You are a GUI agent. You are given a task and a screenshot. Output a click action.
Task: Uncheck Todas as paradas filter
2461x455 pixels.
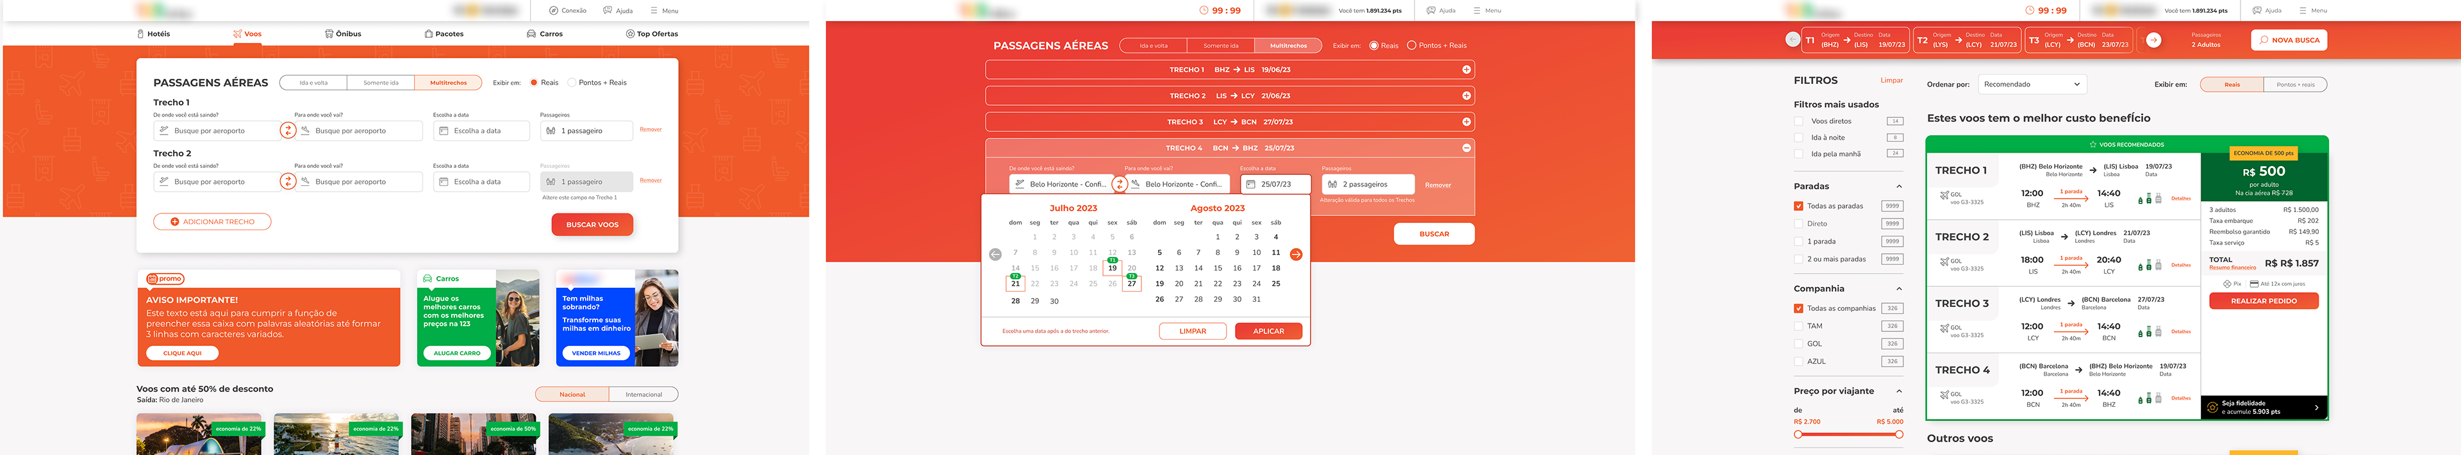pos(1798,206)
